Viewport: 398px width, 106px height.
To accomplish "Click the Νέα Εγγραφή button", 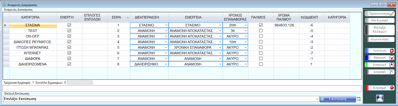I will 379,21.
